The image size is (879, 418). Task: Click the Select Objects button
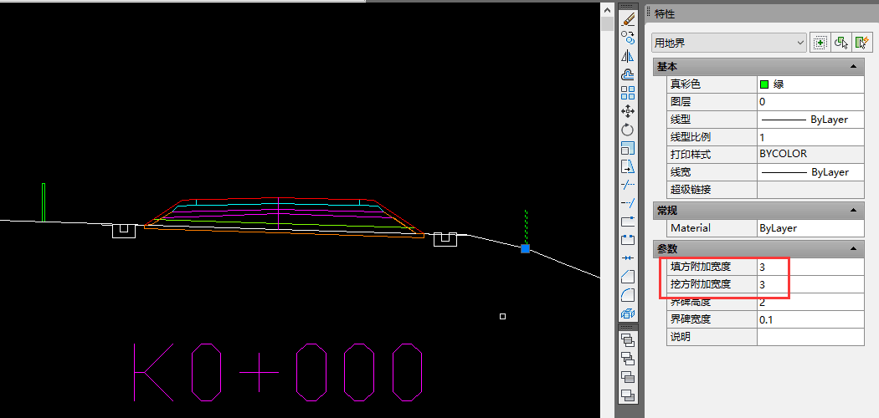tap(840, 42)
